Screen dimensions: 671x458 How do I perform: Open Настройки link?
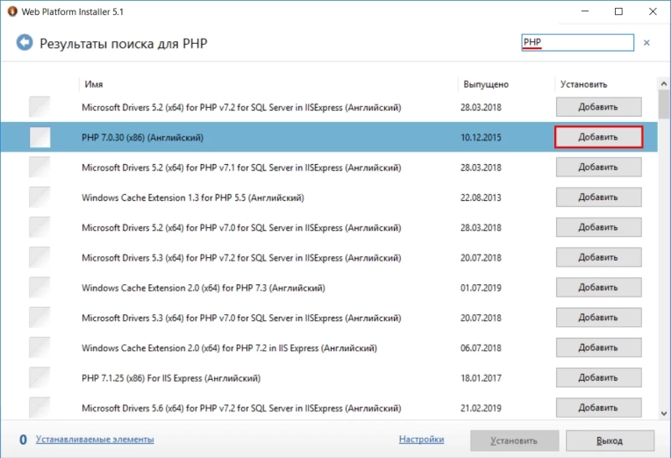[x=422, y=440]
